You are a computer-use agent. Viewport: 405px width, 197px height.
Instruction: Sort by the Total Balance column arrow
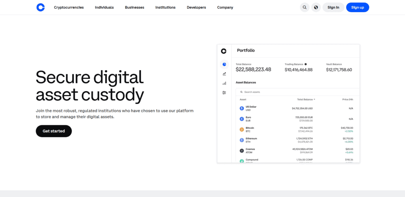coord(314,100)
